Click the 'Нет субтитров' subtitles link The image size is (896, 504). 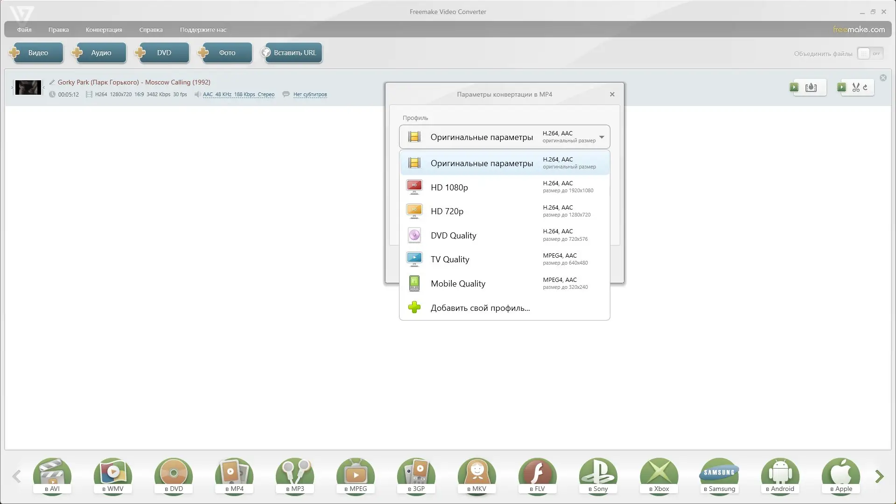pyautogui.click(x=310, y=94)
